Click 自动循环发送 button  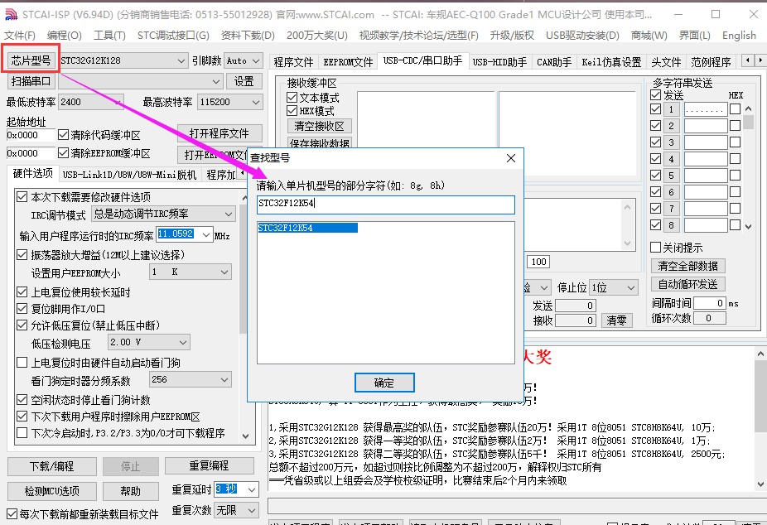687,284
